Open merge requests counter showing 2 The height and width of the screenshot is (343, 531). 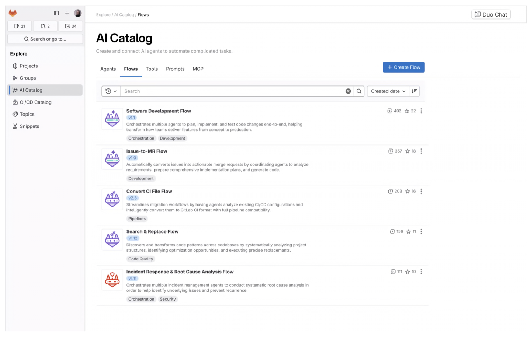[45, 26]
